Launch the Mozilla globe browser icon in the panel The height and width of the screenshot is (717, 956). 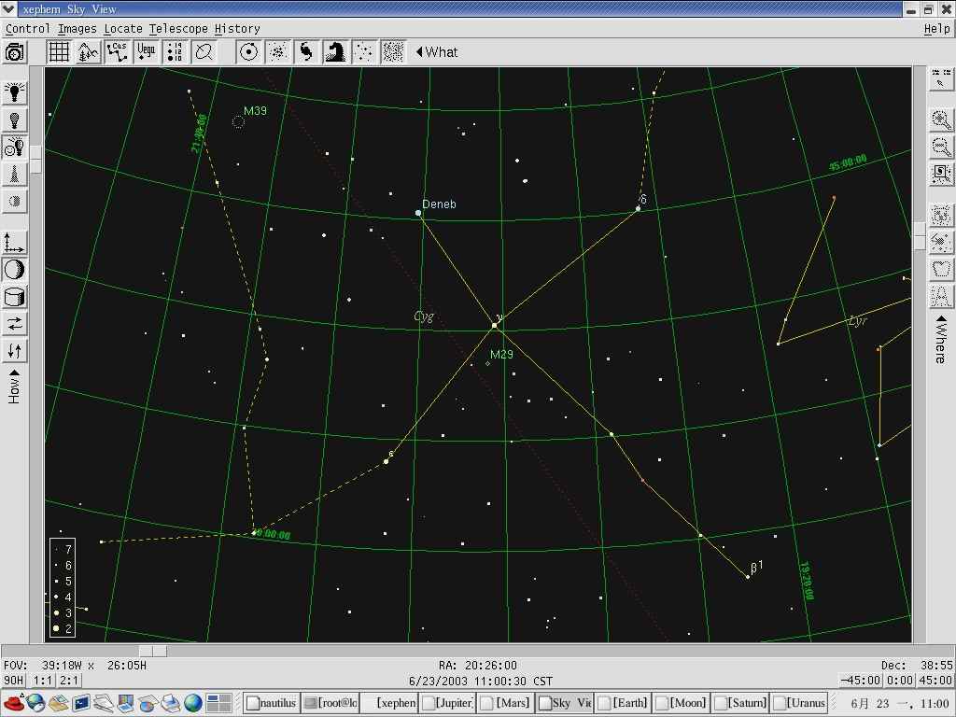[36, 703]
